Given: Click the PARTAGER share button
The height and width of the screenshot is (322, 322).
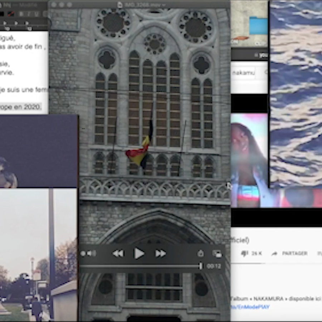Looking at the screenshot, I should pos(290,253).
